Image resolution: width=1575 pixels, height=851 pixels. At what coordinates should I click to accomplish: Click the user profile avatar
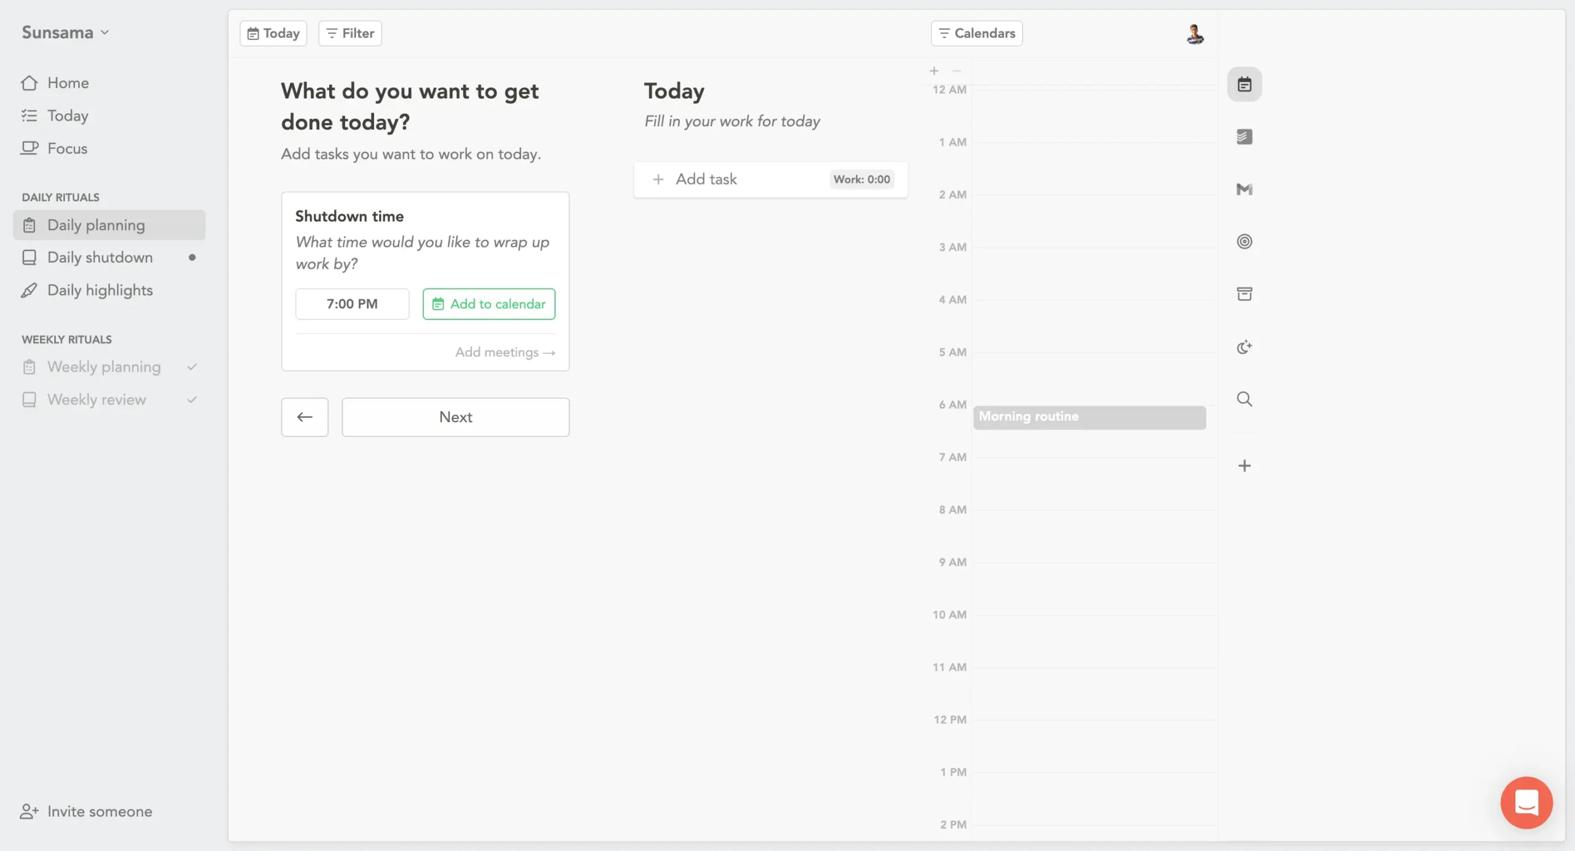(x=1194, y=34)
